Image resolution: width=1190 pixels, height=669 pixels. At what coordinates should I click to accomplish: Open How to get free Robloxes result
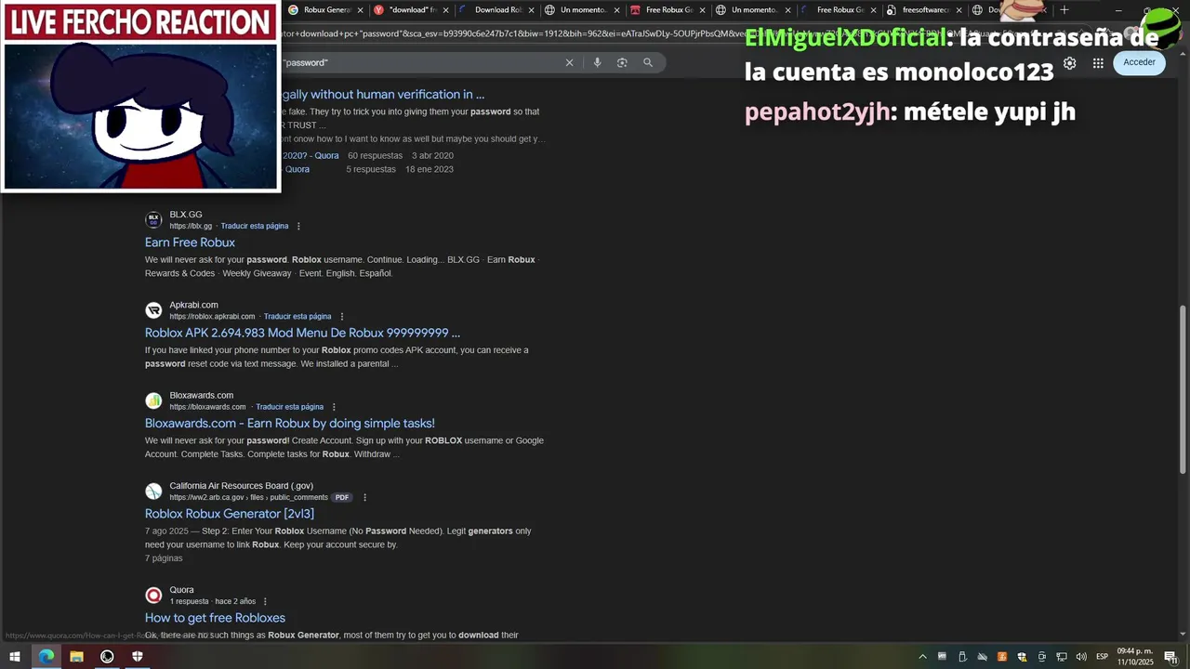[x=215, y=618]
